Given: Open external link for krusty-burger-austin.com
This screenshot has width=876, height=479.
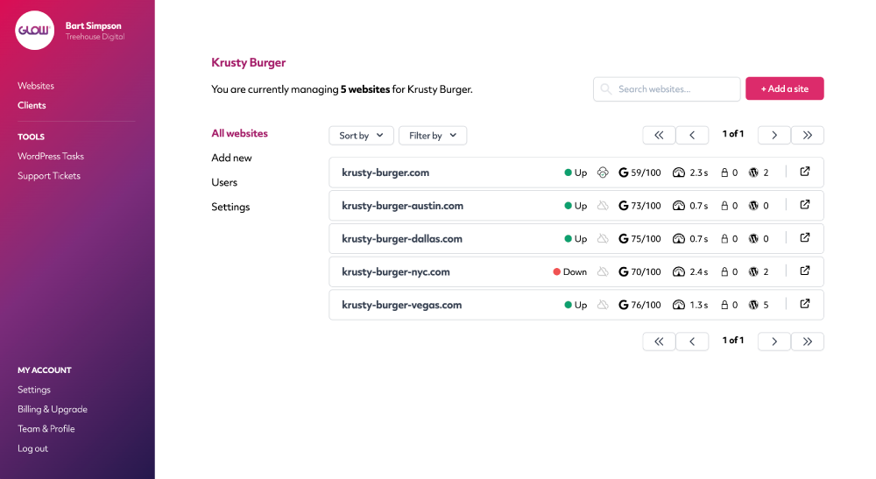Looking at the screenshot, I should click(x=804, y=205).
